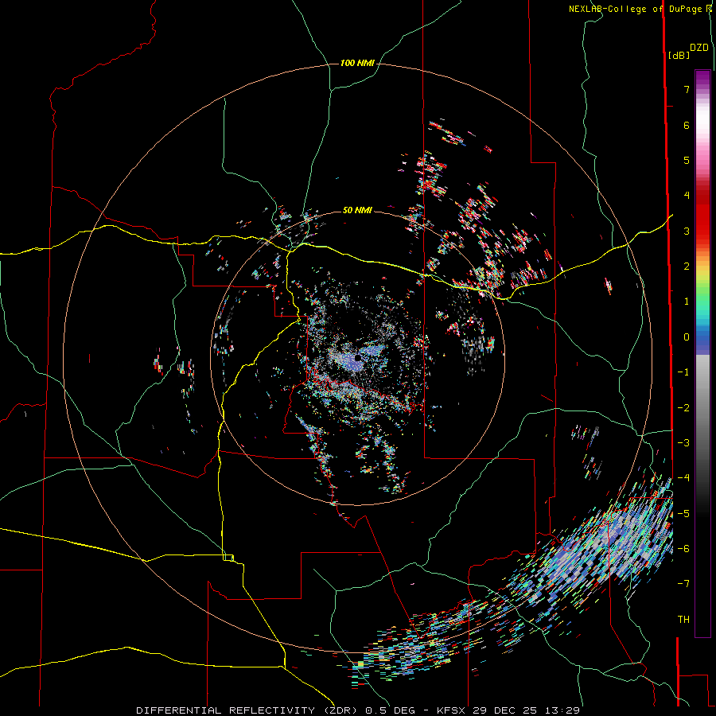Click the DIFFERENTIAL REFLECTIVITY (ZDR) product title
716x716 pixels.
248,710
